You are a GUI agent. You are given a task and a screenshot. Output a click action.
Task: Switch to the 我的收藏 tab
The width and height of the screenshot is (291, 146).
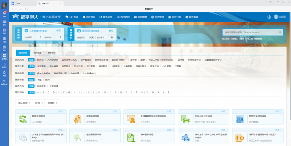tap(37, 53)
